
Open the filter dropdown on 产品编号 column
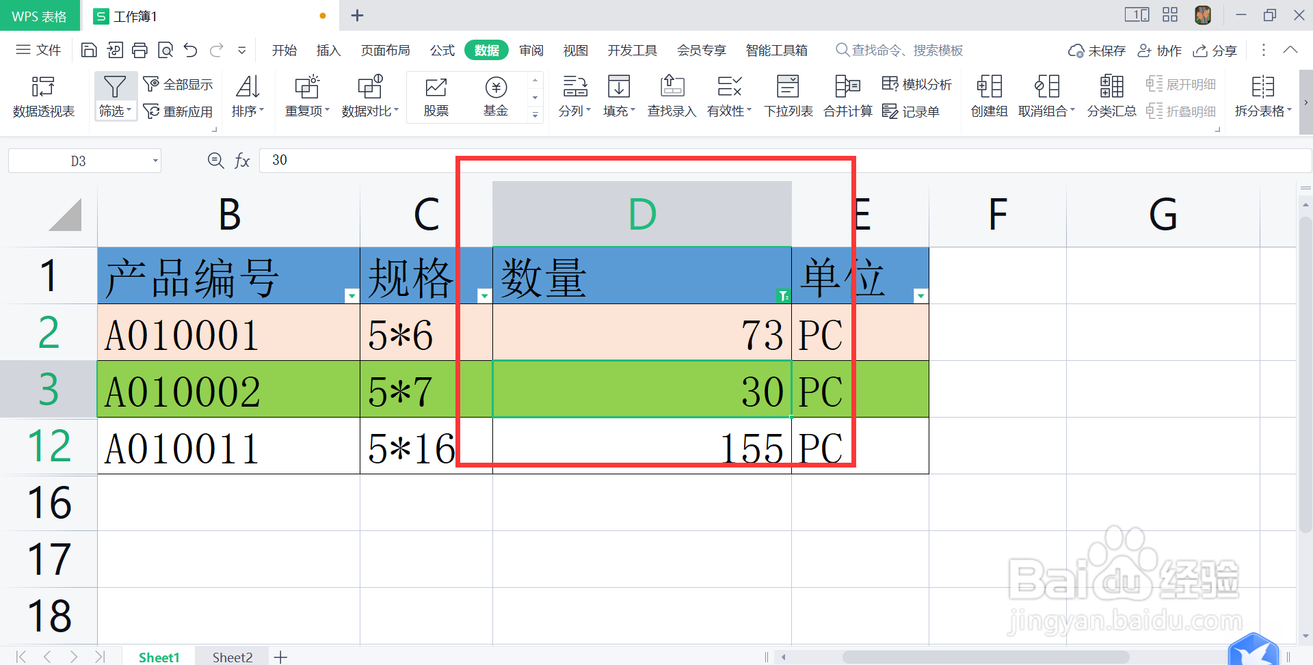(351, 295)
